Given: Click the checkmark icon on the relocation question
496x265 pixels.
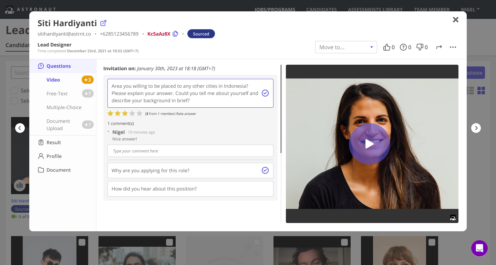Looking at the screenshot, I should pos(265,93).
